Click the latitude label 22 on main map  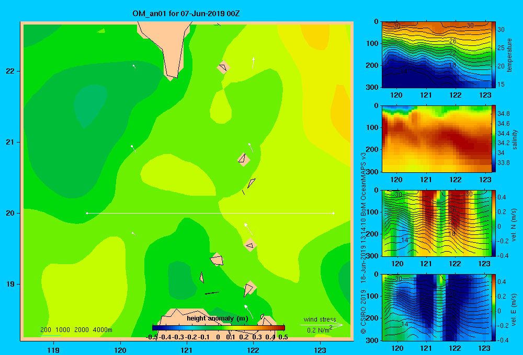[x=10, y=71]
